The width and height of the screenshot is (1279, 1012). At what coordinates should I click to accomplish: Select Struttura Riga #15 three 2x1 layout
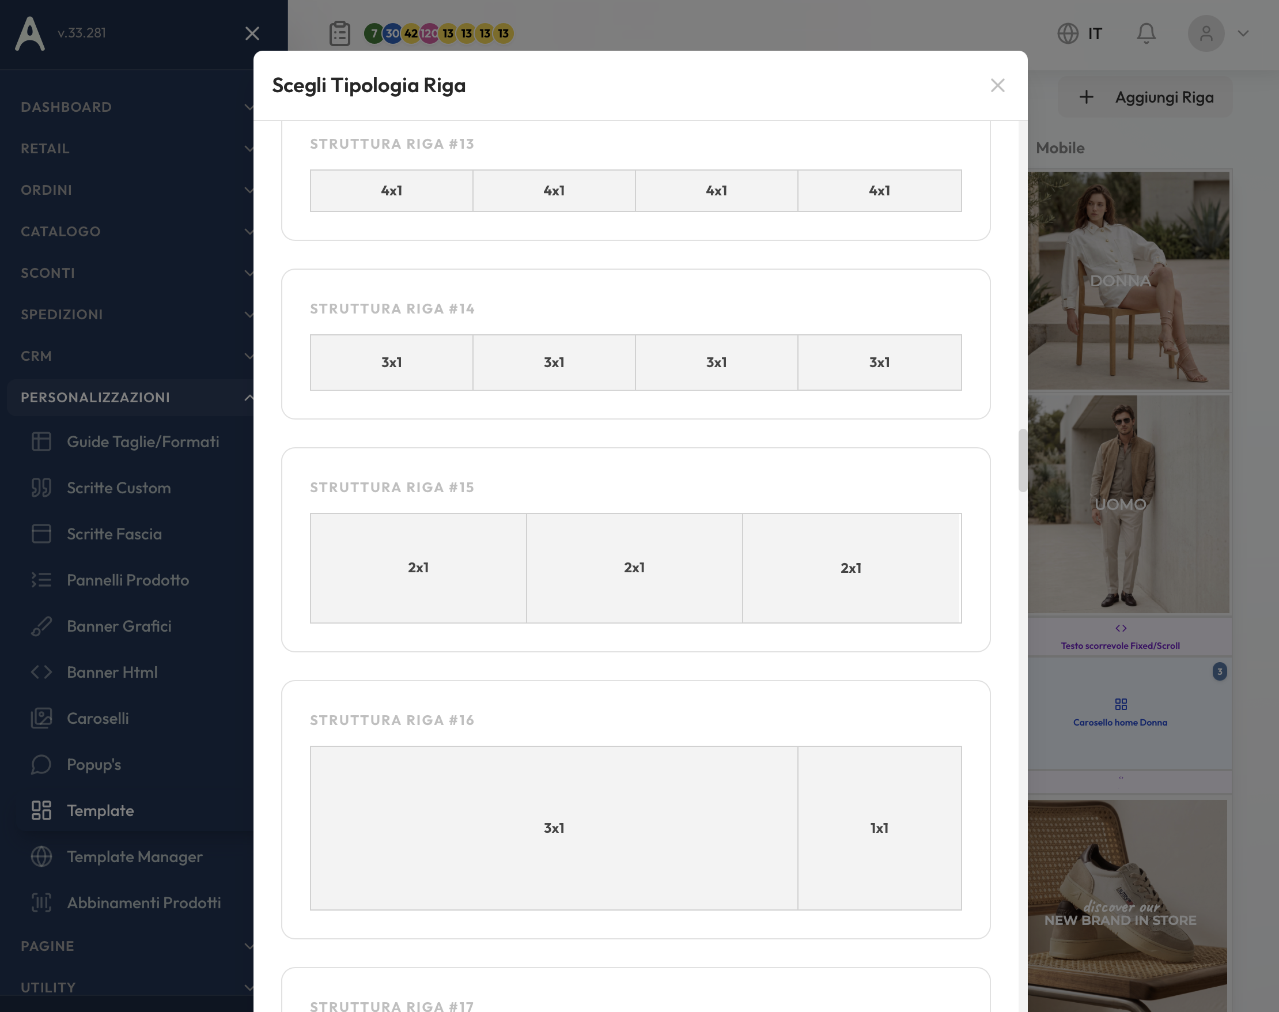coord(635,568)
